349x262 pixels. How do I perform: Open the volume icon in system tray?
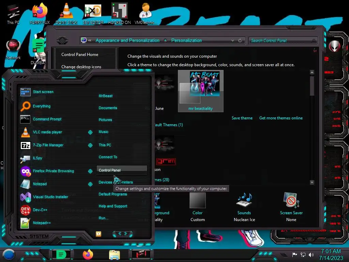coord(311,254)
